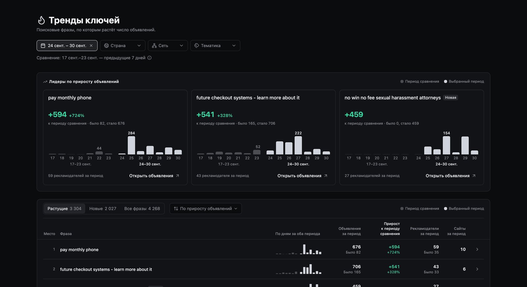The height and width of the screenshot is (287, 527).
Task: Click the +459 growth value on third card
Action: pyautogui.click(x=354, y=115)
